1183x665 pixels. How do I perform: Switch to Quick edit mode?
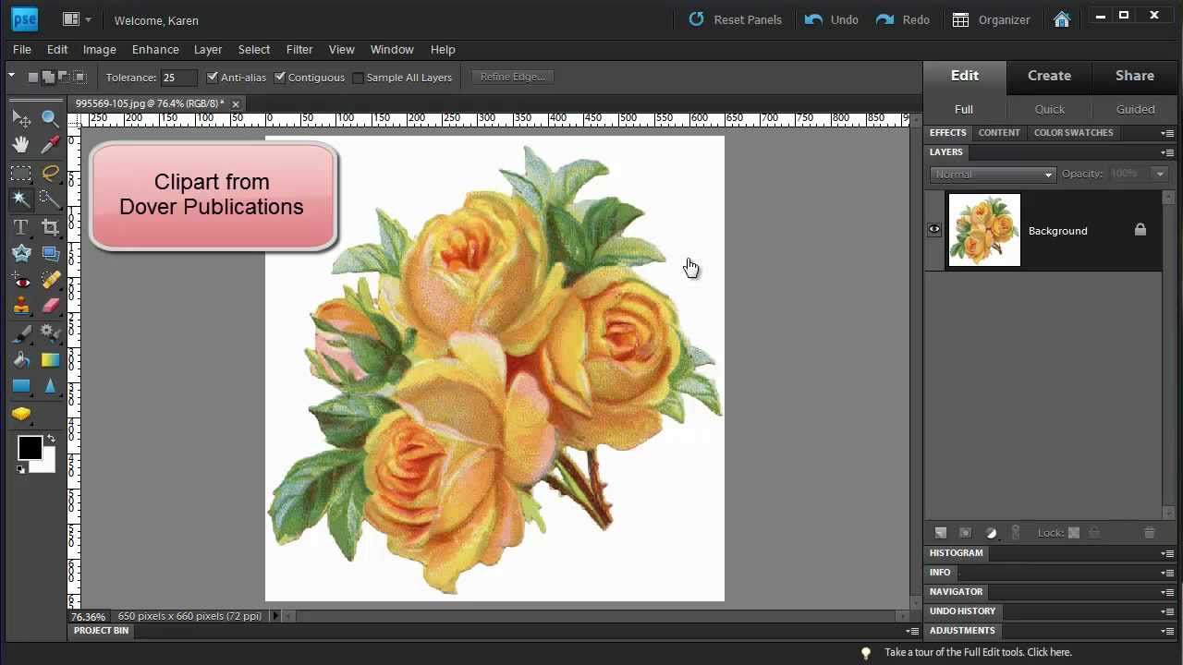point(1050,109)
